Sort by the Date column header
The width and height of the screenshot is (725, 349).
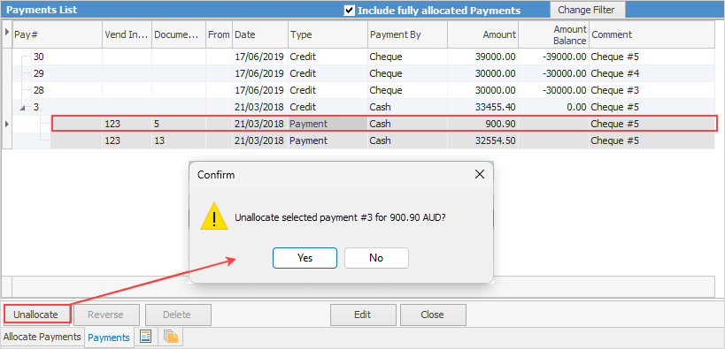pyautogui.click(x=260, y=34)
